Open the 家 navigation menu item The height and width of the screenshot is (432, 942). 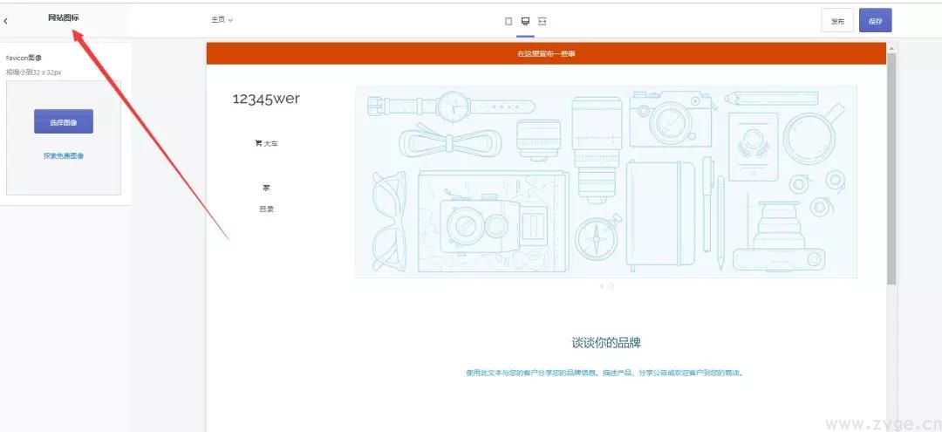[x=266, y=188]
